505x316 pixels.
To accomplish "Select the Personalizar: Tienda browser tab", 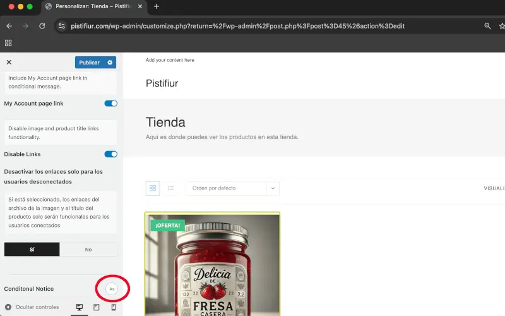I will [93, 6].
